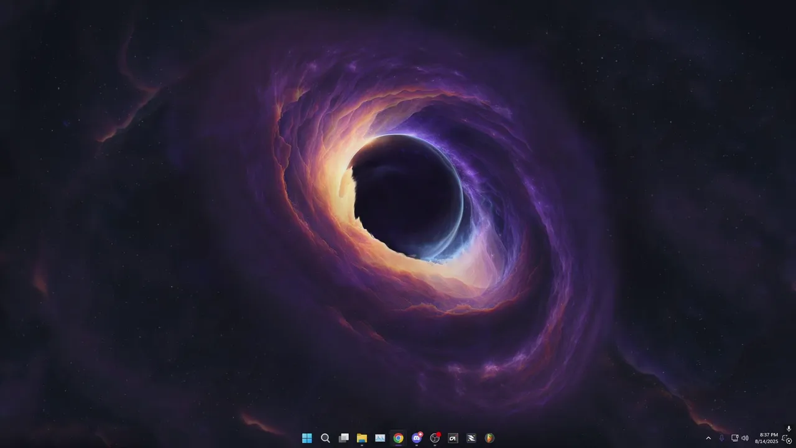Open the taskbar app with striped Z logo
The width and height of the screenshot is (796, 448).
click(471, 438)
